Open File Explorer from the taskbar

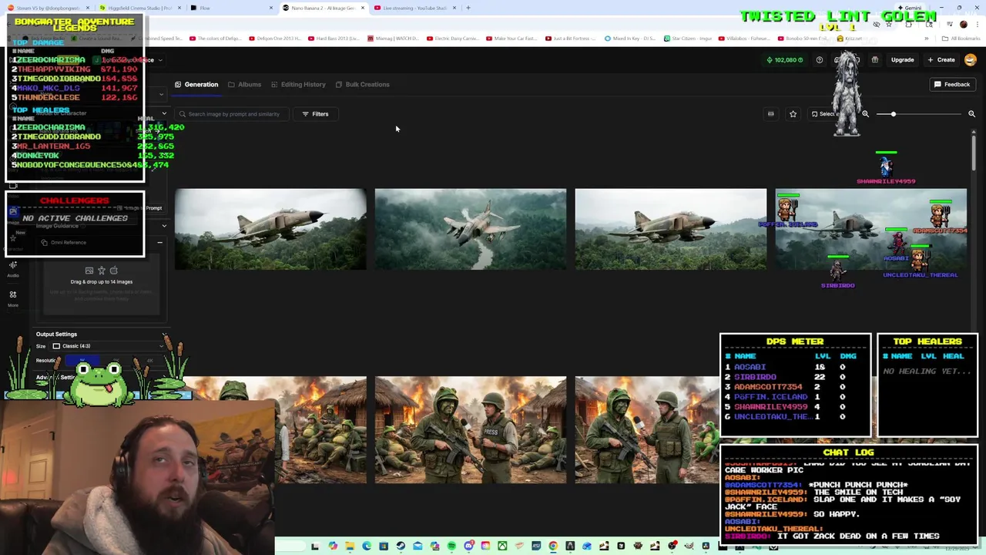350,547
